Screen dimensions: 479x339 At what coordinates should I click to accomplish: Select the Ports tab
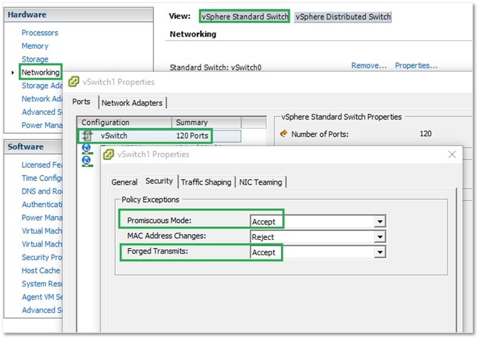[x=81, y=102]
